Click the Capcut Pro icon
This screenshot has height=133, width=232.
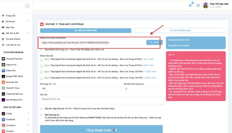click(3, 65)
